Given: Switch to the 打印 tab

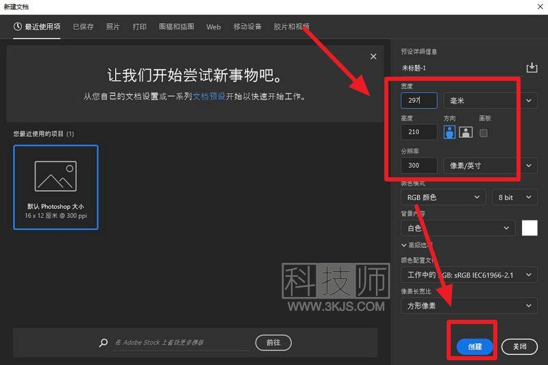Looking at the screenshot, I should [x=140, y=27].
